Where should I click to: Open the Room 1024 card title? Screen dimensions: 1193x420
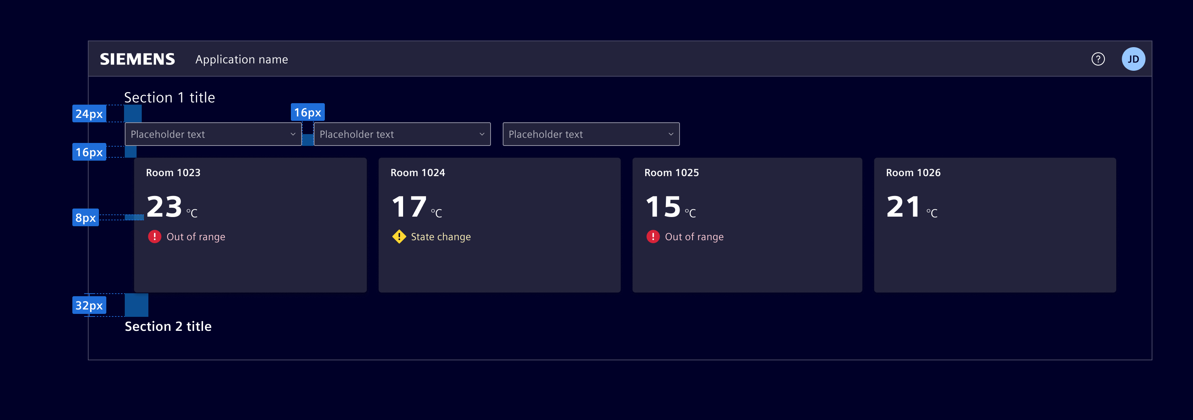coord(417,173)
